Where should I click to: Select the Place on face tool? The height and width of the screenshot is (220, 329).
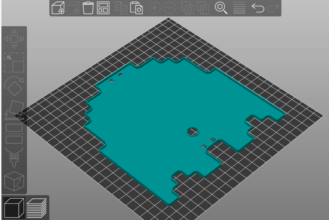pos(14,110)
